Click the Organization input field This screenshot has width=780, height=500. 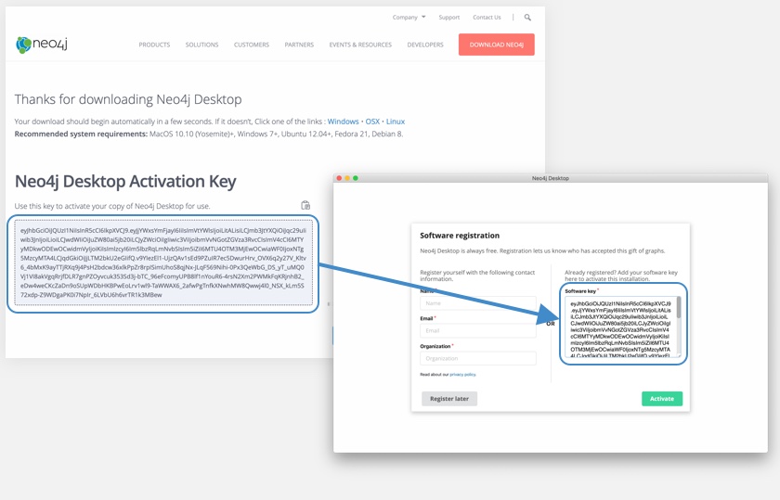pyautogui.click(x=478, y=358)
